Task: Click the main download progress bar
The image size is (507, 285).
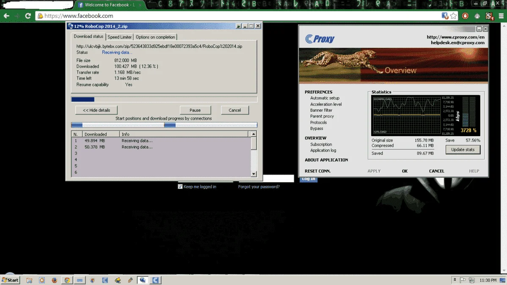Action: pyautogui.click(x=164, y=99)
